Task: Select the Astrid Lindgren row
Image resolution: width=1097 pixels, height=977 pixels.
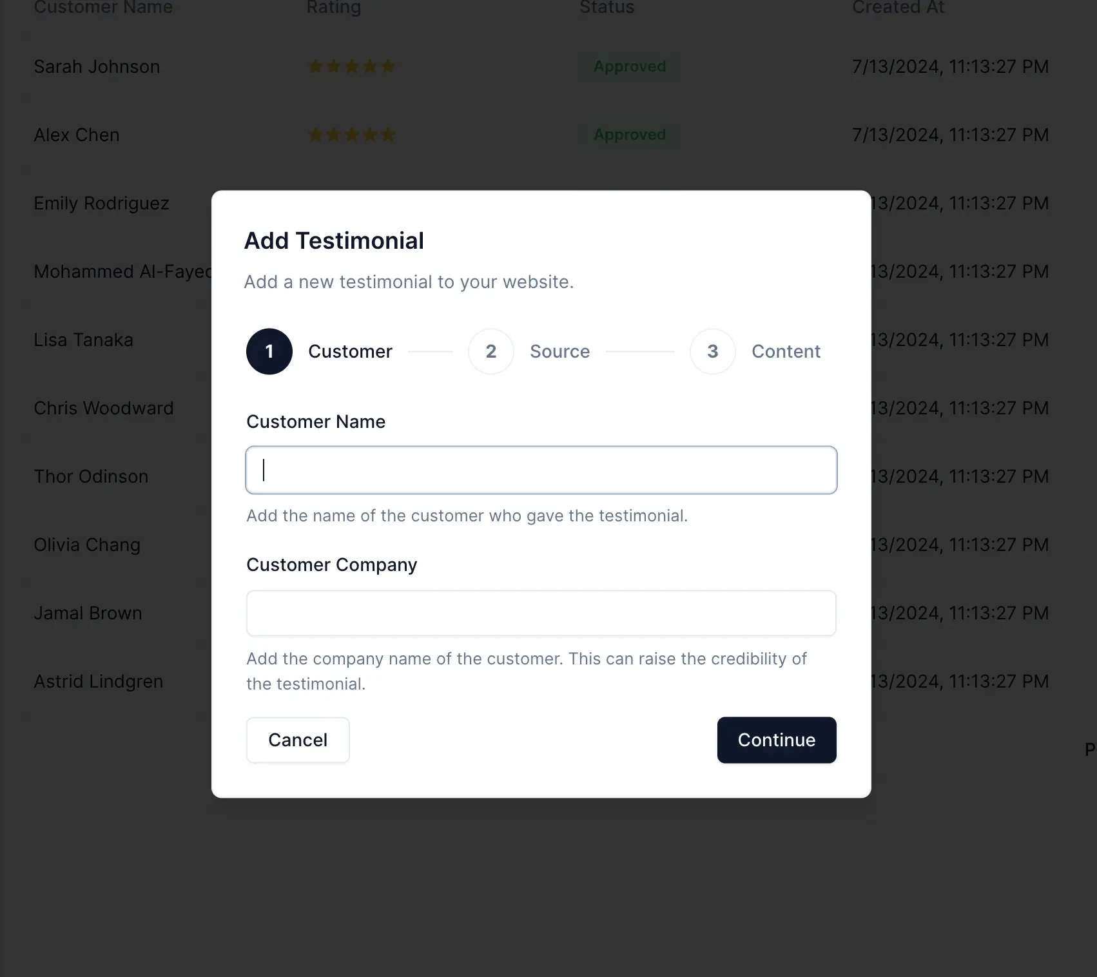Action: click(x=98, y=681)
